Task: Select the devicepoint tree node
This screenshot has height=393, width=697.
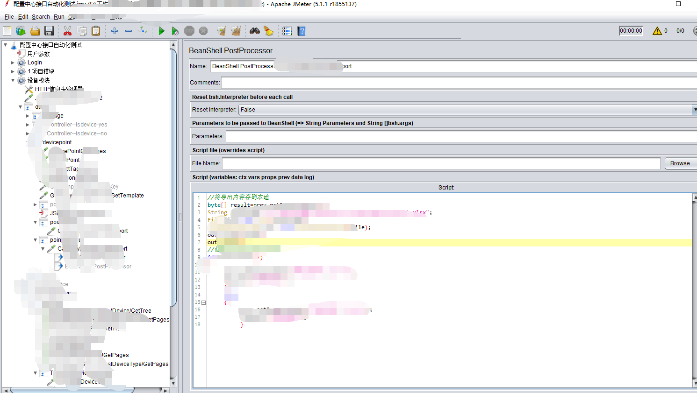Action: pyautogui.click(x=57, y=142)
